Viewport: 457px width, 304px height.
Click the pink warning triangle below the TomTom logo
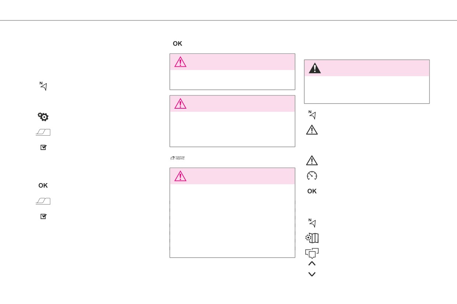coord(180,176)
